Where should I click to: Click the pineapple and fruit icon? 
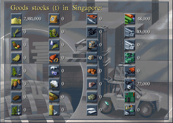16,45
